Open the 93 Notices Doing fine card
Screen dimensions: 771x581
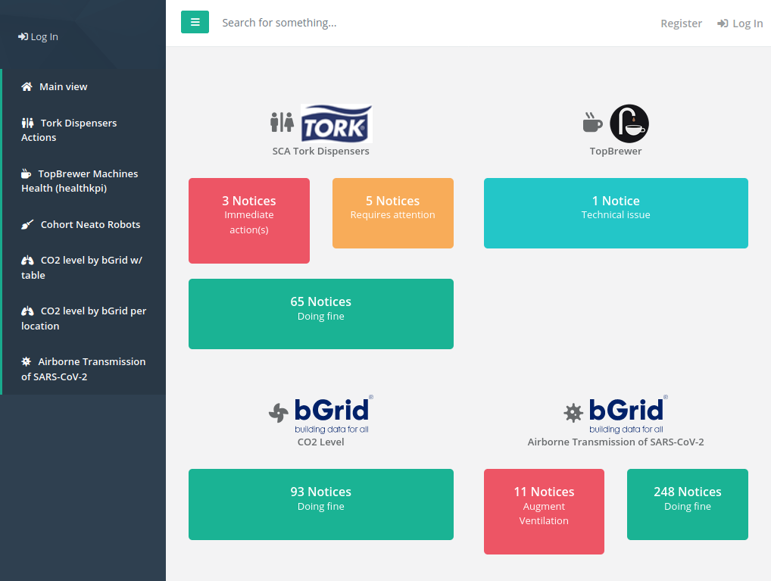tap(321, 504)
